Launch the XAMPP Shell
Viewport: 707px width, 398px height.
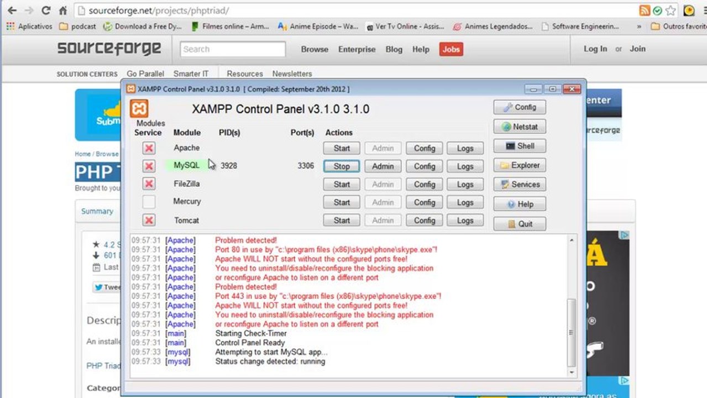click(x=520, y=146)
